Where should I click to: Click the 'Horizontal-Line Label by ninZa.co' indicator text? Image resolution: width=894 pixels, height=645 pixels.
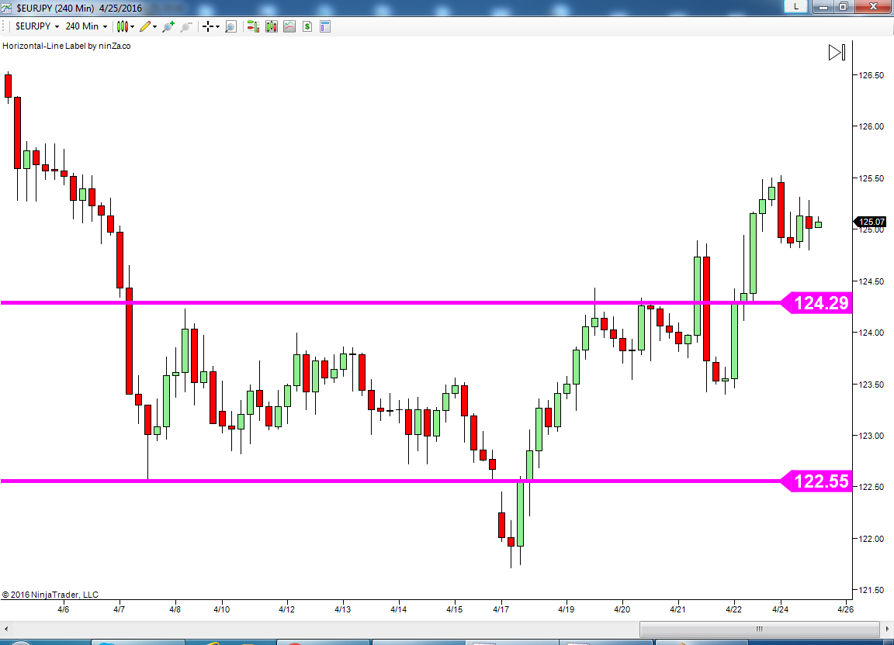click(67, 47)
